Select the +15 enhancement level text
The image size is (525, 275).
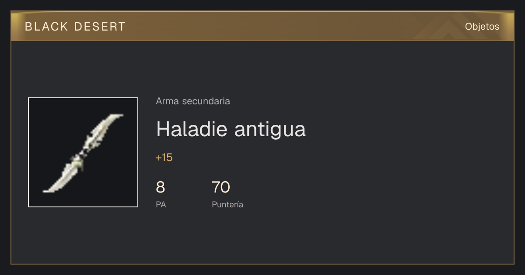pos(164,158)
